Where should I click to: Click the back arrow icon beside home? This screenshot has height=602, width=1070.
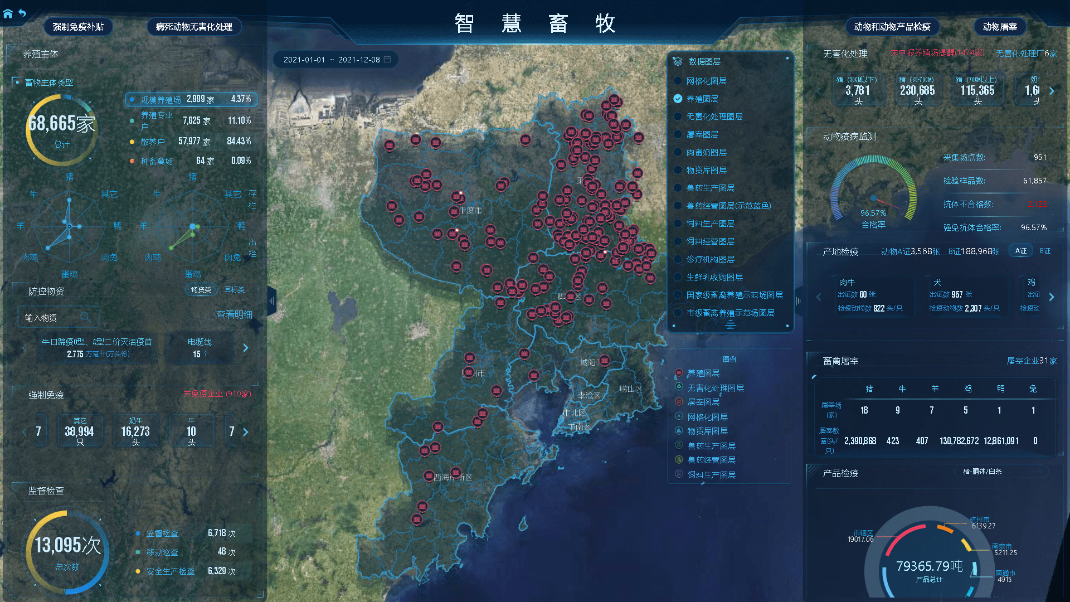pos(22,13)
